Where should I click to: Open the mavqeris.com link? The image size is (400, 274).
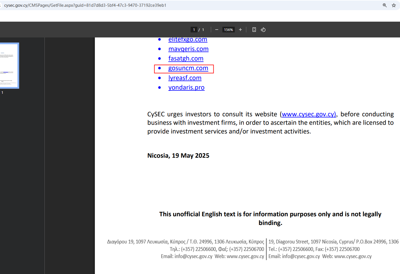click(188, 49)
